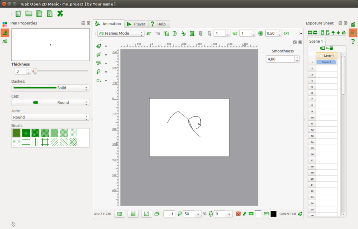The width and height of the screenshot is (358, 229).
Task: Move the frame up with the up arrow
Action: coord(333,33)
